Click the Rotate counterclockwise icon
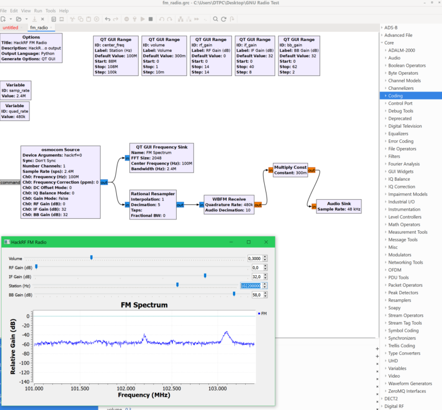 pos(162,19)
